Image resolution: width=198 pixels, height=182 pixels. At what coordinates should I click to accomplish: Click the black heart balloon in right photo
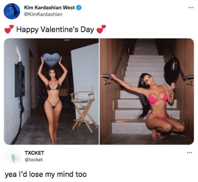[x=172, y=71]
